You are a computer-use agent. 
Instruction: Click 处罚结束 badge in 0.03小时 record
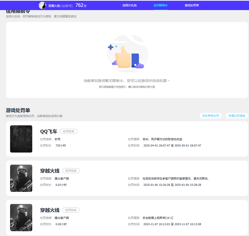[71, 171]
